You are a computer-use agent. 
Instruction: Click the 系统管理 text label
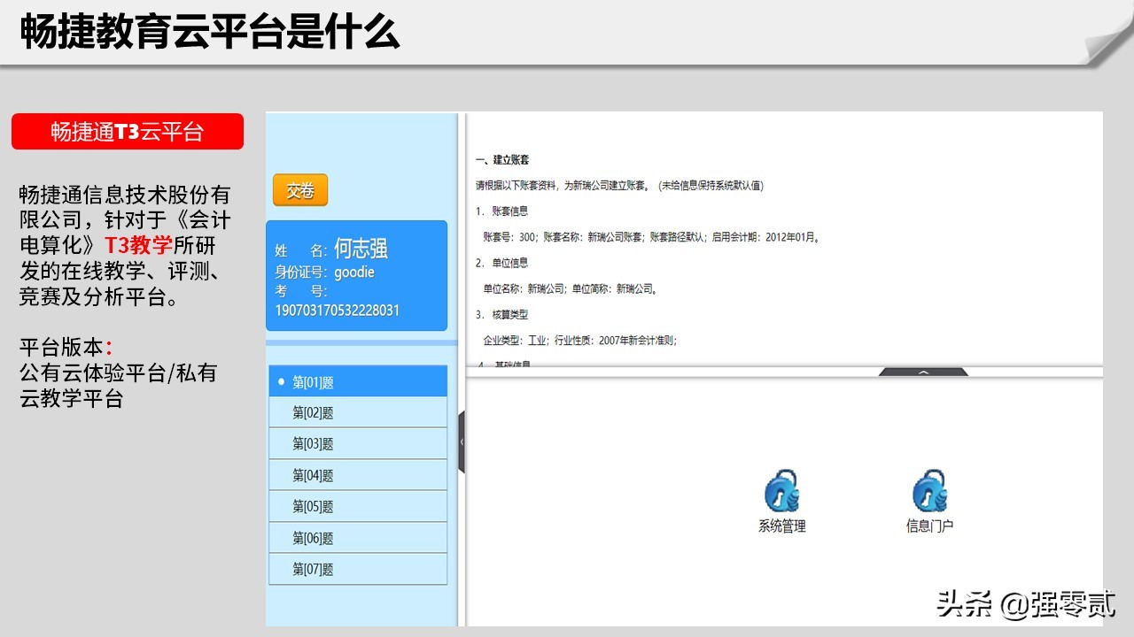coord(780,524)
